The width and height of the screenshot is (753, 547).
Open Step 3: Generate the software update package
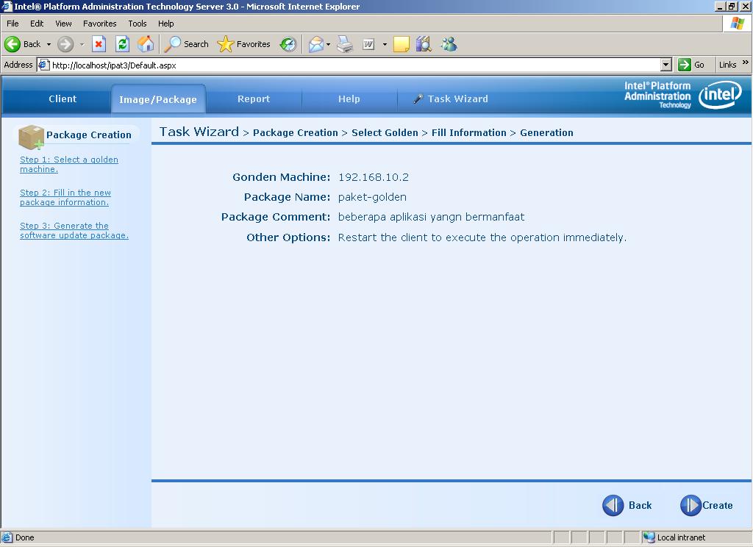click(74, 231)
